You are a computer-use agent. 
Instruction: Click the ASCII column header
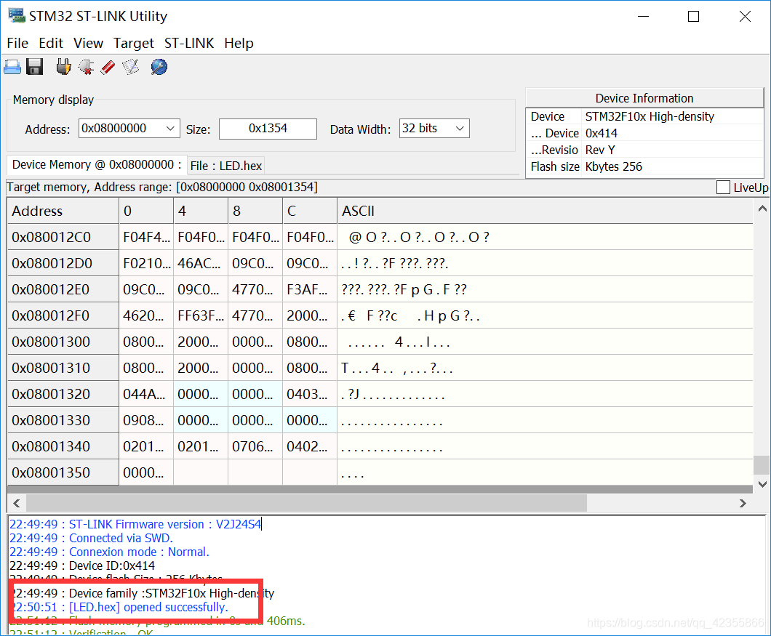coord(545,211)
